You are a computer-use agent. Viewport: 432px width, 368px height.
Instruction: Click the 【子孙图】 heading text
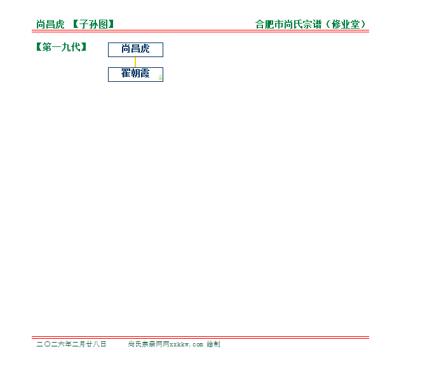(93, 25)
